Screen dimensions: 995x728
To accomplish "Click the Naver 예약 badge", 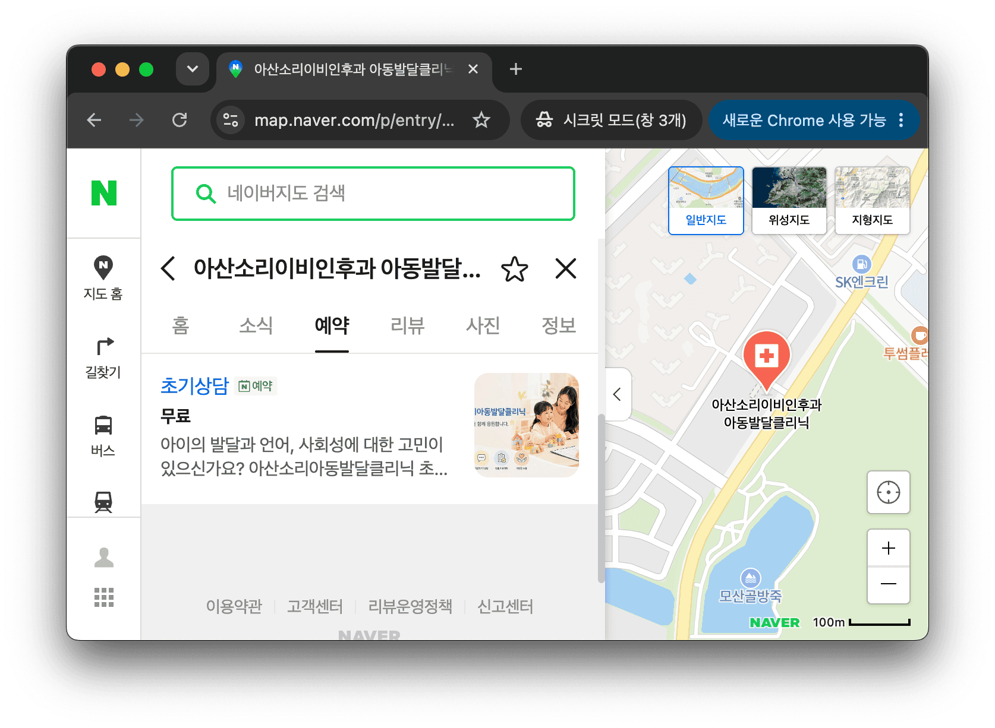I will coord(256,386).
